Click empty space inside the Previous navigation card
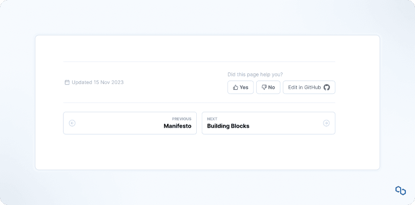Viewport: 415px width, 205px height. coord(118,124)
